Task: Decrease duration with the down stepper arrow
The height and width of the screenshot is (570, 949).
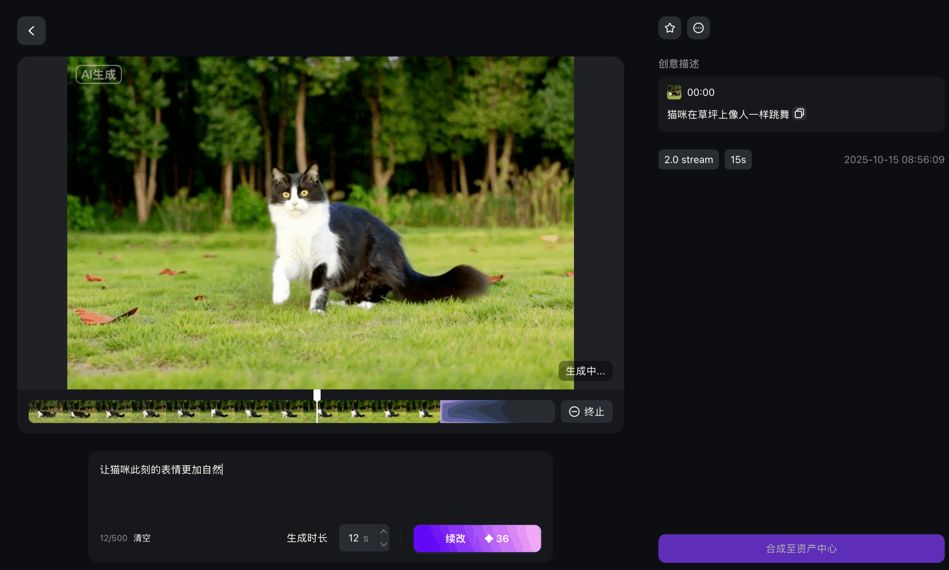Action: pyautogui.click(x=383, y=544)
